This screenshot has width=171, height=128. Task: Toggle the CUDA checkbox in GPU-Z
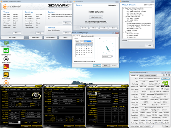147,121
